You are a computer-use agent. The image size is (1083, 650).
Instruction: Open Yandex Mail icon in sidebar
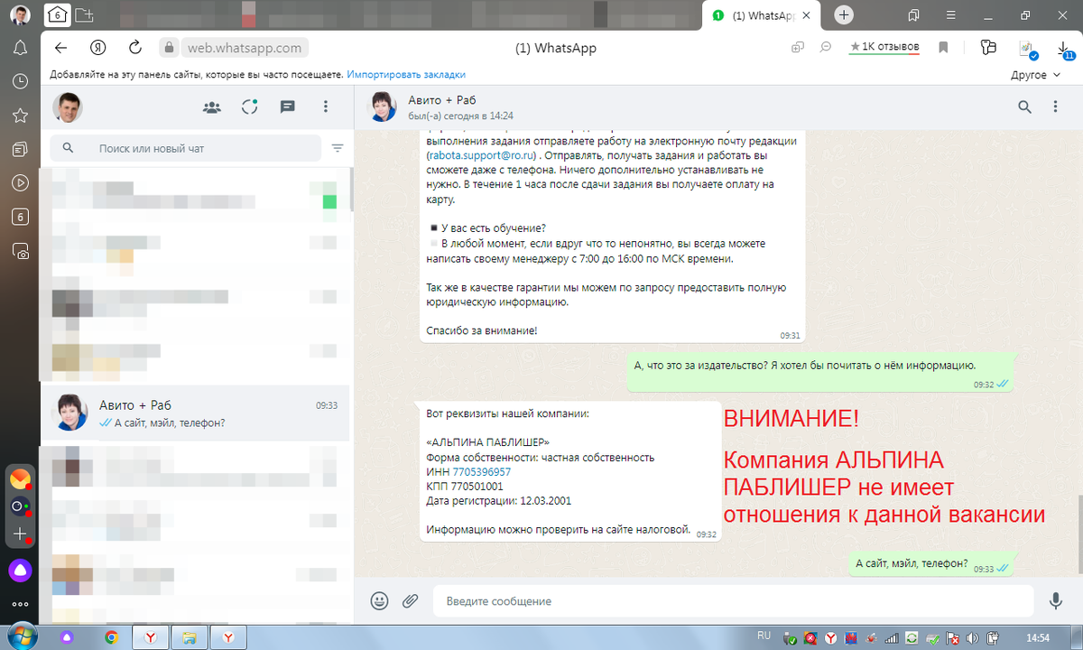(20, 479)
